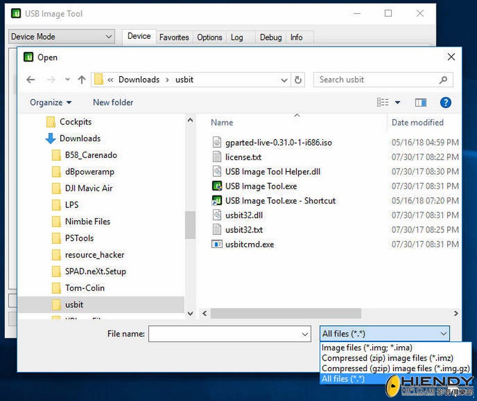This screenshot has height=401, width=477.
Task: Switch to the Options tab
Action: (209, 37)
